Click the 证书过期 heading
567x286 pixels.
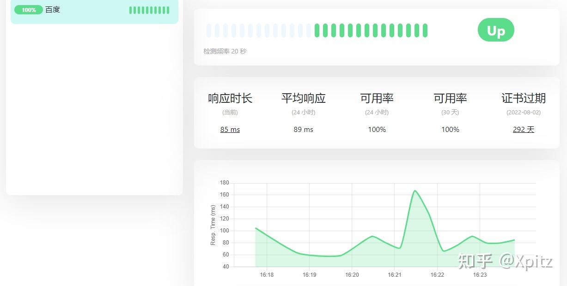pyautogui.click(x=524, y=98)
